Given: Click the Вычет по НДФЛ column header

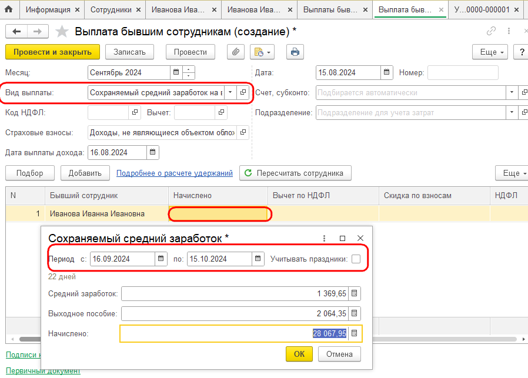Looking at the screenshot, I should pos(323,196).
